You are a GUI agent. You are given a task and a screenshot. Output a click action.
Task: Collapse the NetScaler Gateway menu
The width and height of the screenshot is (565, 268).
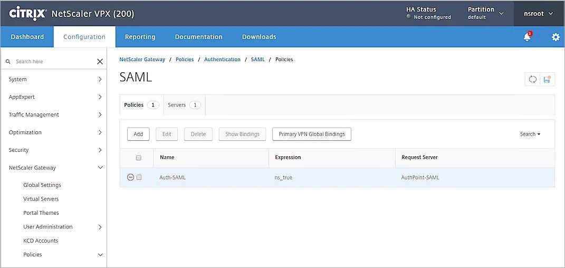click(x=53, y=168)
